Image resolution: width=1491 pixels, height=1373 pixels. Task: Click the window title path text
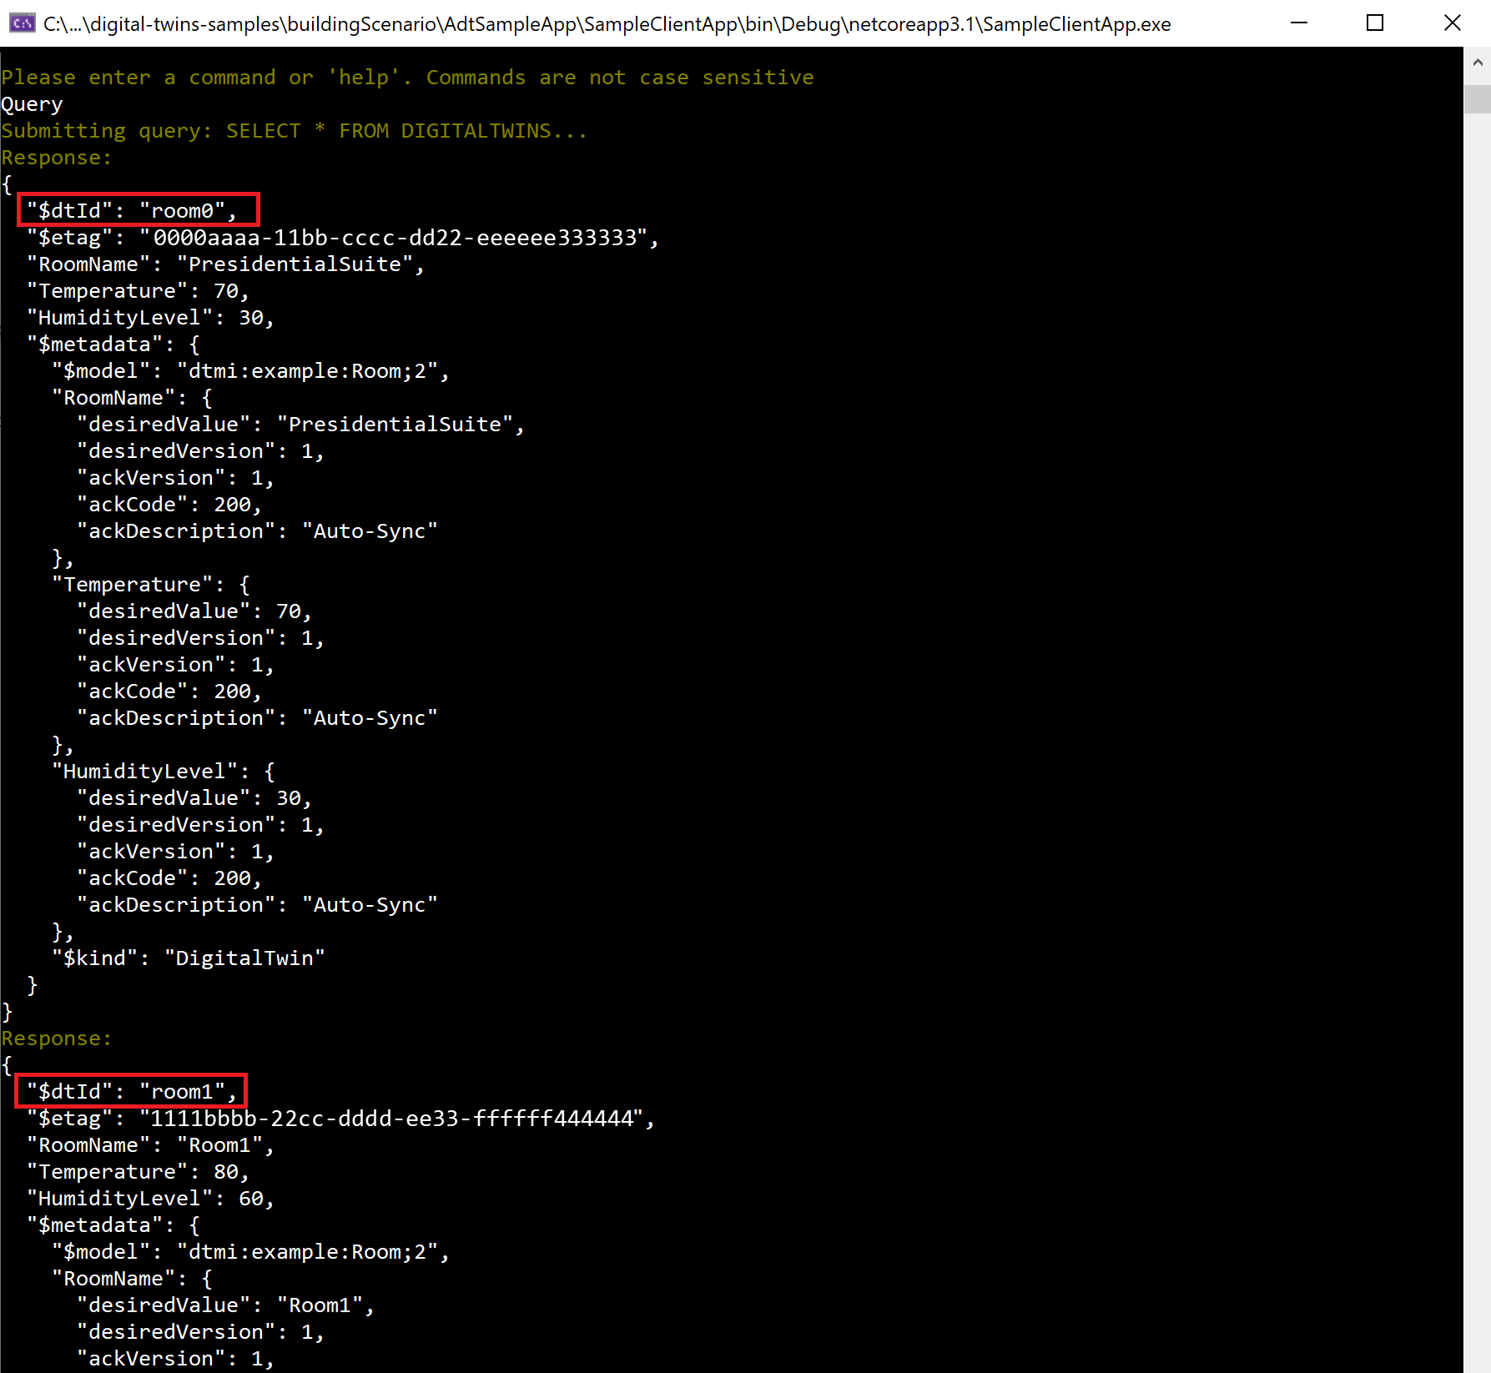pyautogui.click(x=607, y=24)
